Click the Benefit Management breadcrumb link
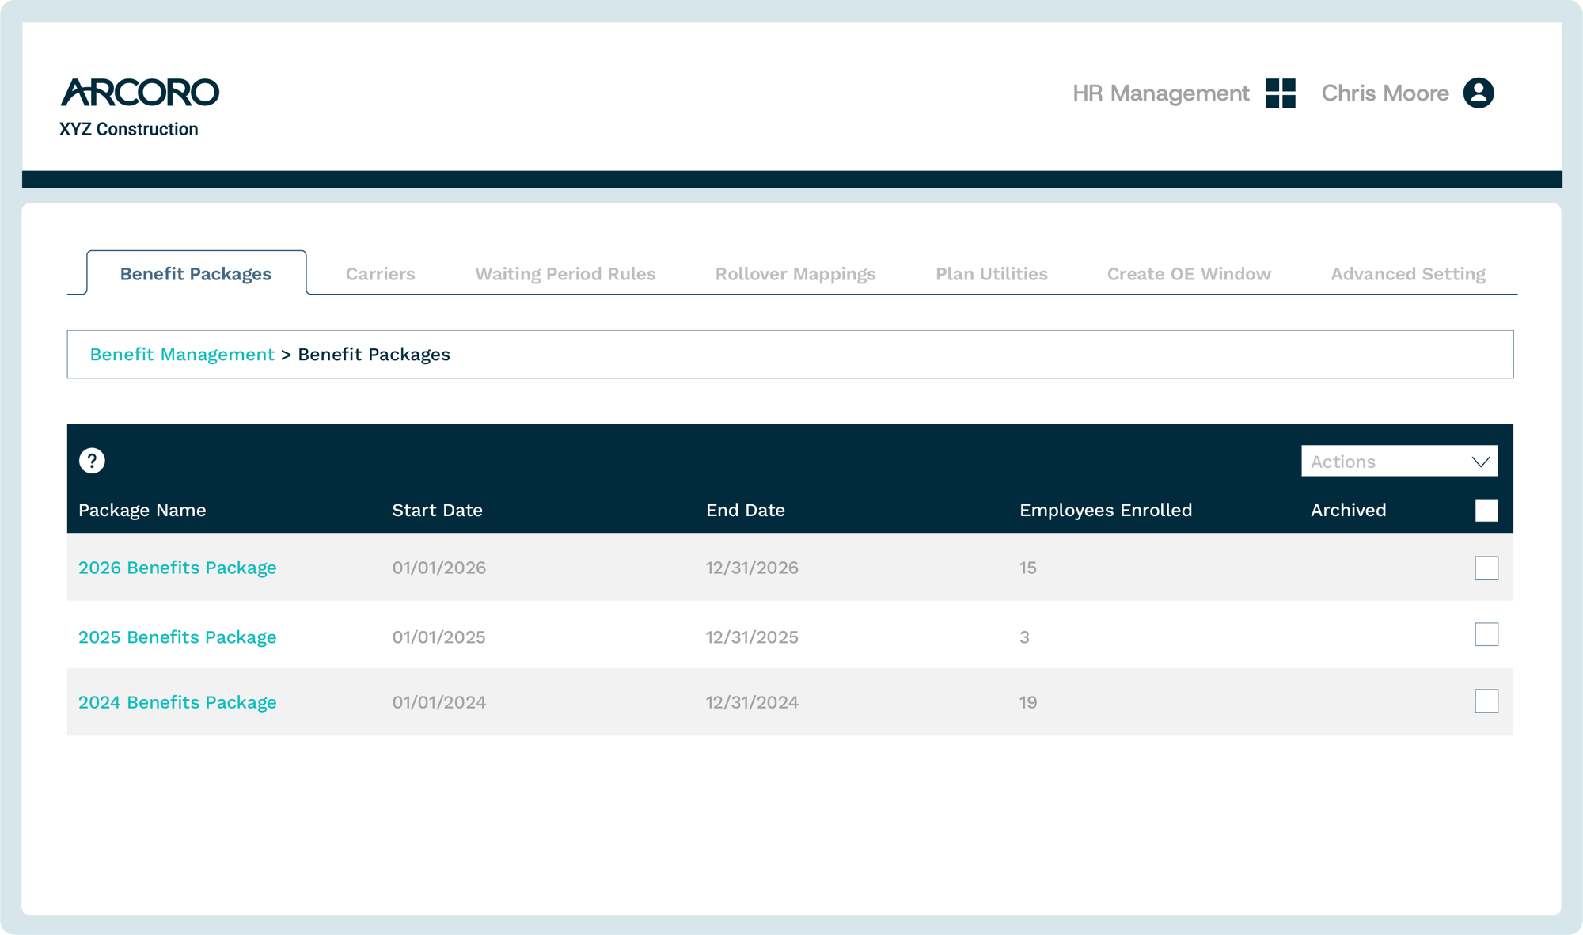 point(182,355)
